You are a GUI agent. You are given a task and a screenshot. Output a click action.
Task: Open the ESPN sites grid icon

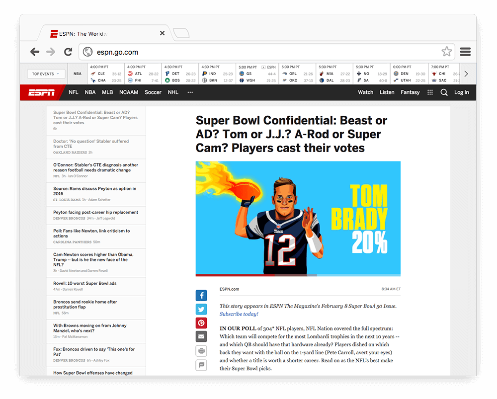pyautogui.click(x=430, y=92)
